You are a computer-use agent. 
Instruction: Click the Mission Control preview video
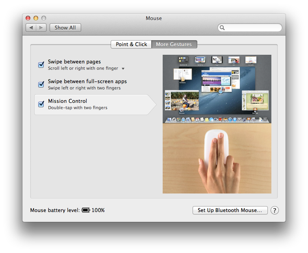point(217,124)
